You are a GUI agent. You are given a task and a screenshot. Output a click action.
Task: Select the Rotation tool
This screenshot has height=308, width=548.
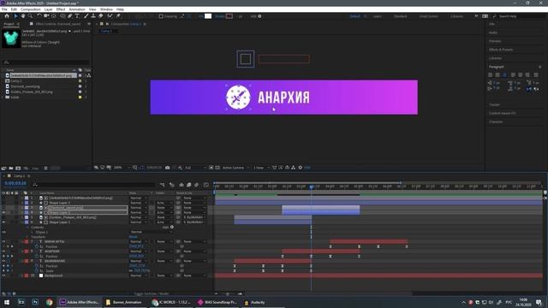point(39,16)
